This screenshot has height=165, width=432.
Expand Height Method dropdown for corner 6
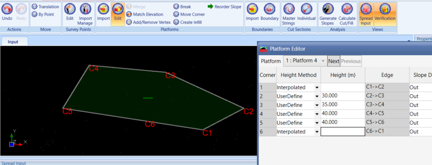(317, 132)
